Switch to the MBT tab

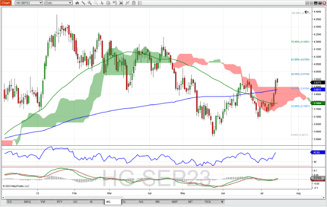point(178,202)
